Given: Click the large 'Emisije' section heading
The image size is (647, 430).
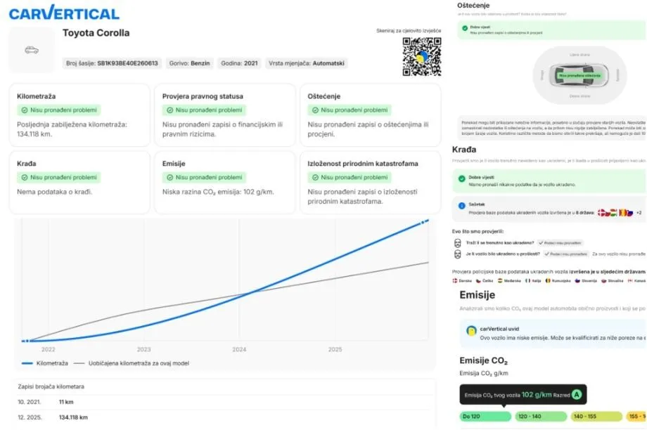Looking at the screenshot, I should (x=477, y=295).
